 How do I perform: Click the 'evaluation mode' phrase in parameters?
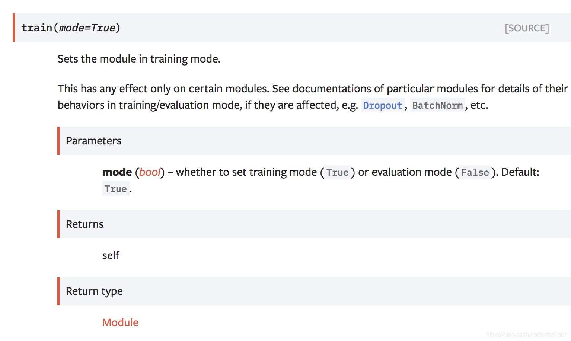click(x=412, y=172)
